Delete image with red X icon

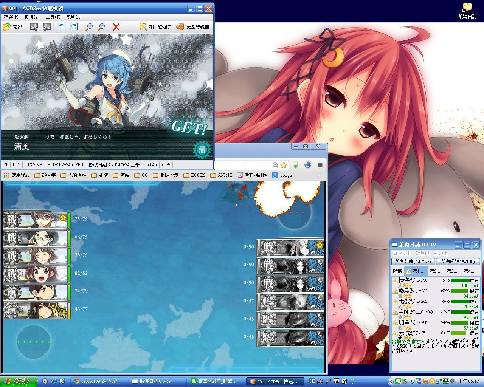[116, 27]
